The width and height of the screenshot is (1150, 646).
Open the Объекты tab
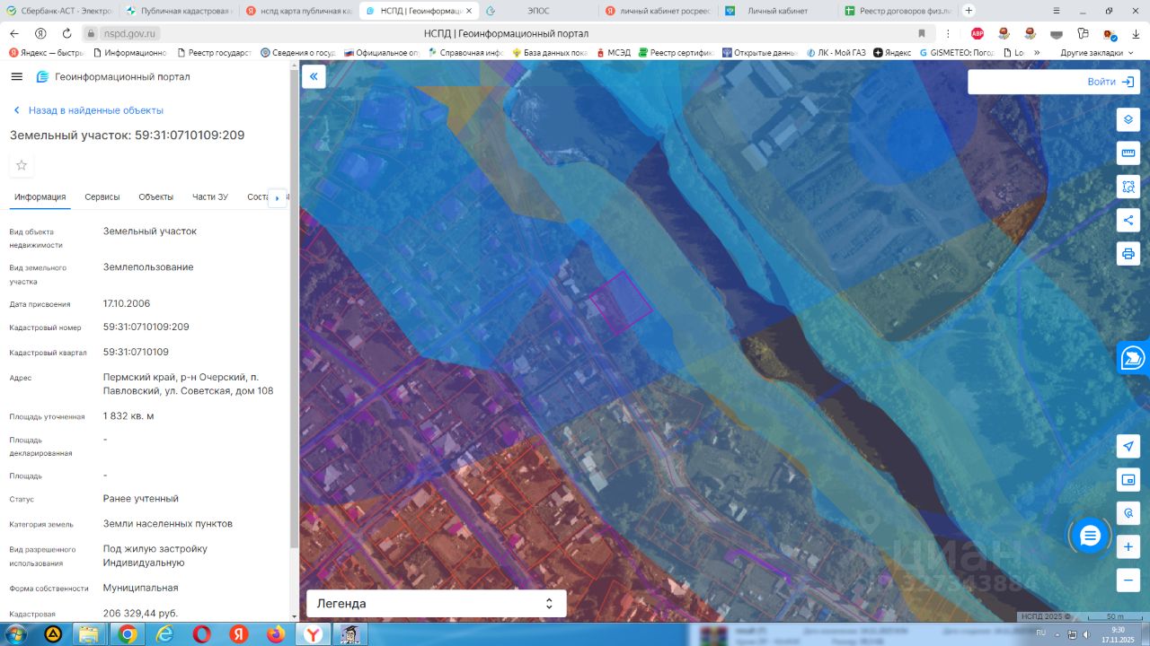coord(156,197)
